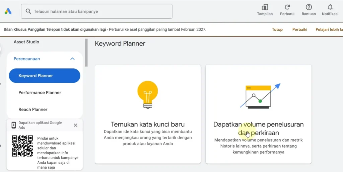Open Performance Planner
Viewport: 343px width, 172px height.
point(40,93)
